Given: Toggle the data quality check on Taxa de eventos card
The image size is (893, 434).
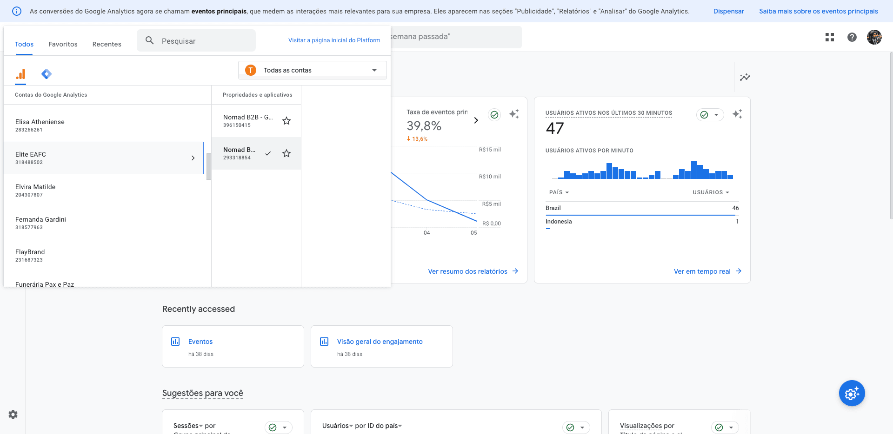Looking at the screenshot, I should coord(494,115).
